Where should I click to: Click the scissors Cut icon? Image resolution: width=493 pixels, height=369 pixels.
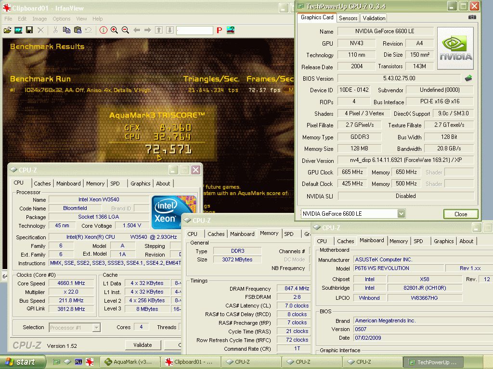pos(56,30)
